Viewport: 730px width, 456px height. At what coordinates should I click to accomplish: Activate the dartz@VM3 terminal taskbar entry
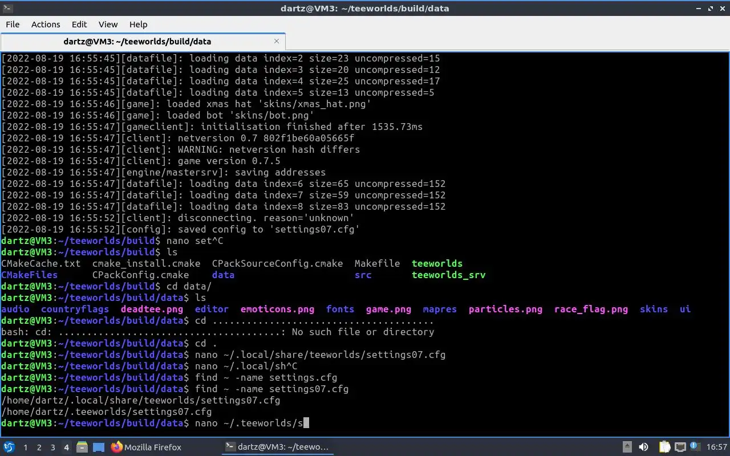coord(277,447)
